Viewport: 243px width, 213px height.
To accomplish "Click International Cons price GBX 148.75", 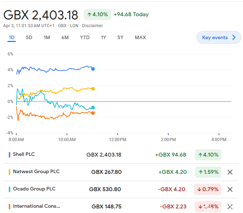I will coord(106,207).
